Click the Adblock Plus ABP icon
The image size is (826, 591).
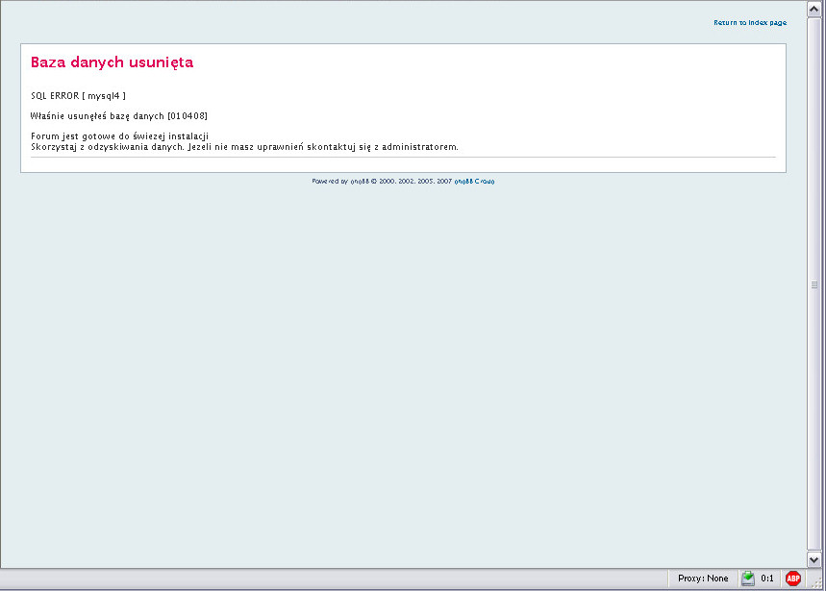tap(793, 579)
